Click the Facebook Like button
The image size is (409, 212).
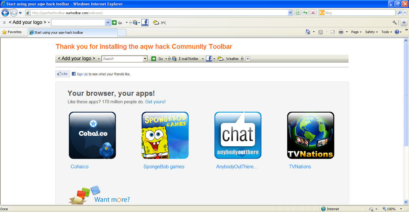(63, 74)
